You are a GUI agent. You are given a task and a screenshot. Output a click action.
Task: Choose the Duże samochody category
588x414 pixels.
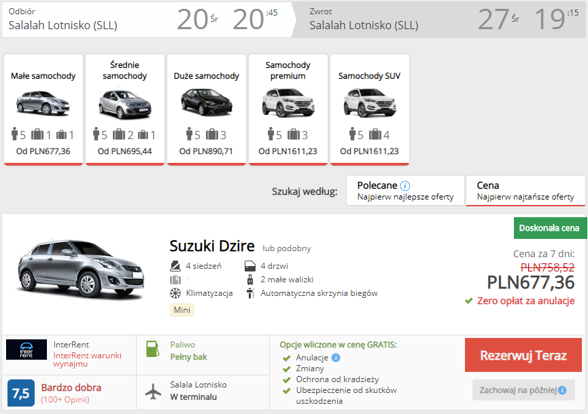206,109
